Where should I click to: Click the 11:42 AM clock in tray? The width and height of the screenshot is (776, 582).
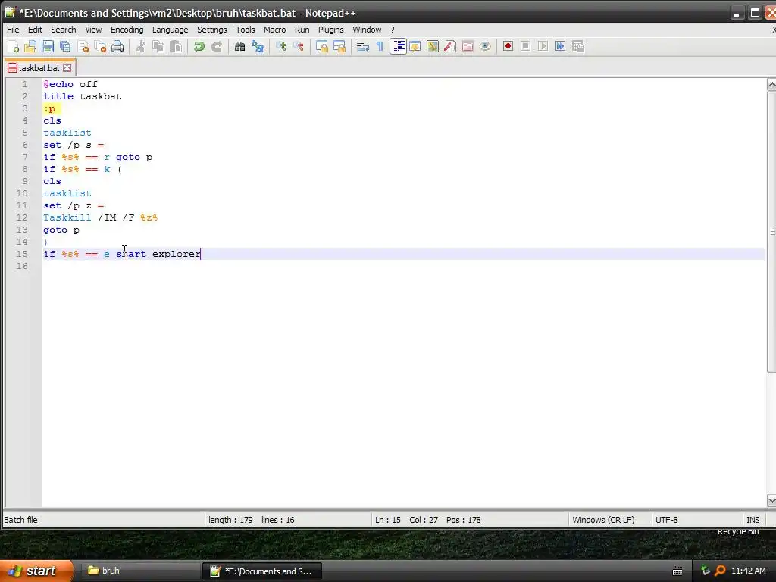pyautogui.click(x=748, y=571)
